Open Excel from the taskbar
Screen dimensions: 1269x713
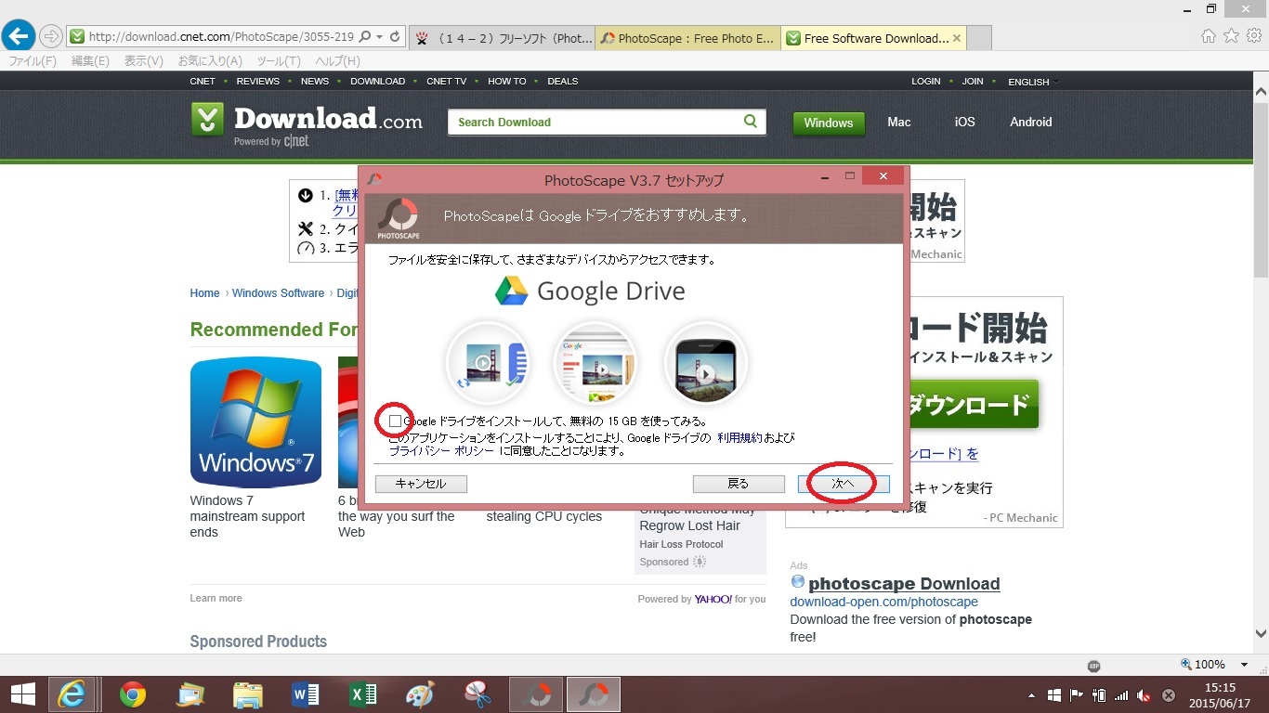pos(363,694)
